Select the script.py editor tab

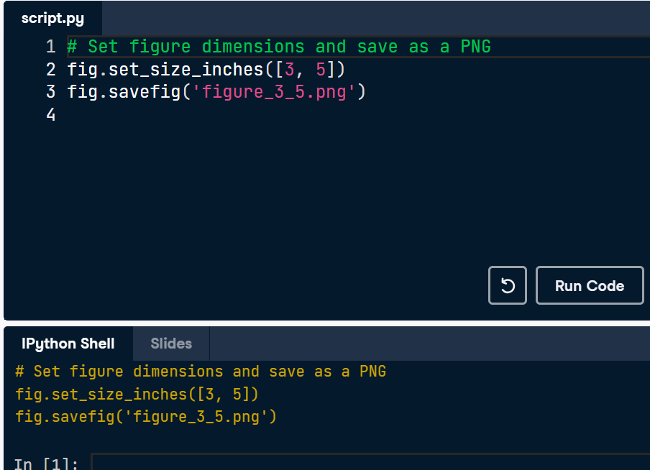52,18
